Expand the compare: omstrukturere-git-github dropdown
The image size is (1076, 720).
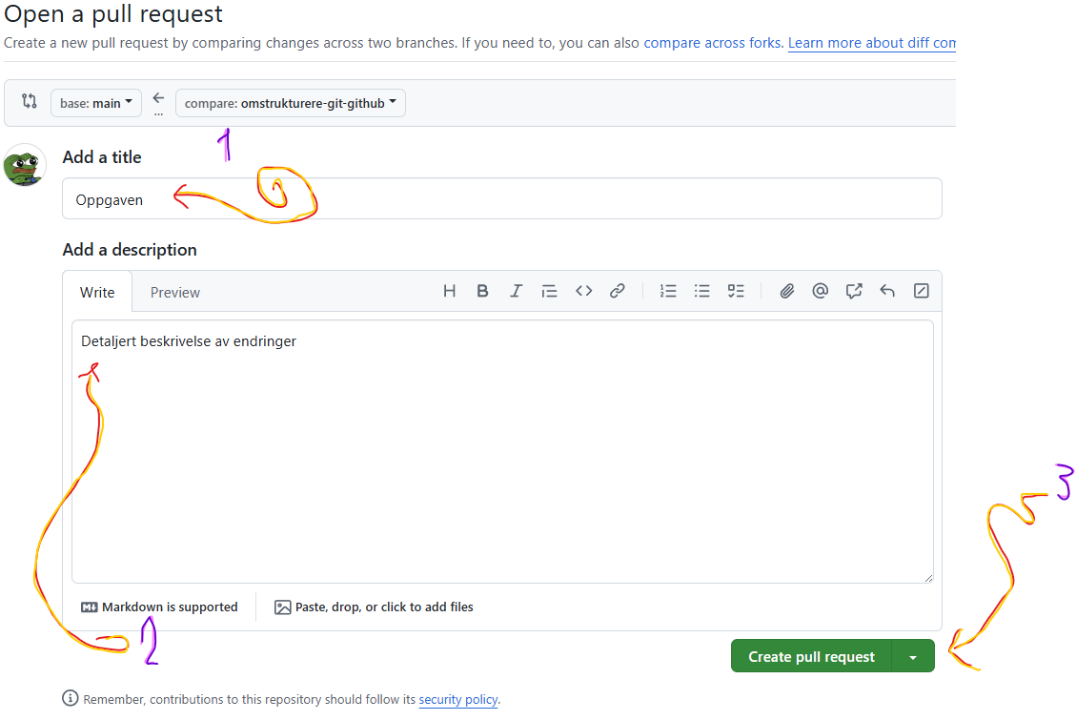(x=290, y=103)
